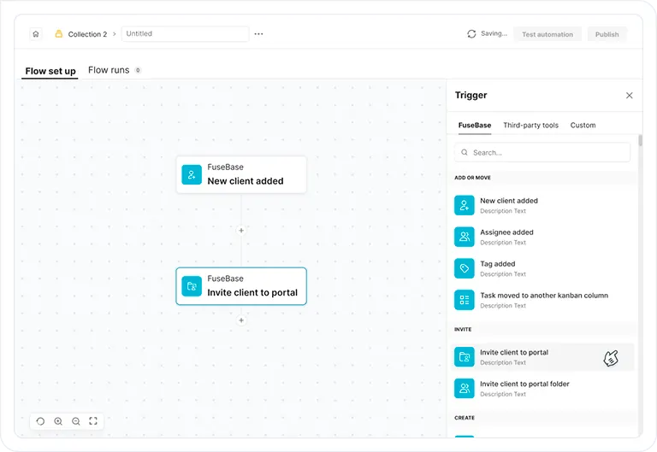The image size is (657, 452).
Task: Click Test automation button
Action: click(547, 34)
